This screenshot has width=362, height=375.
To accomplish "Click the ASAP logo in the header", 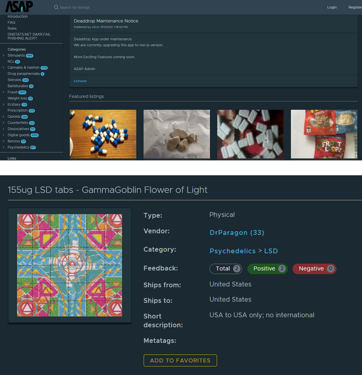I will (x=19, y=6).
